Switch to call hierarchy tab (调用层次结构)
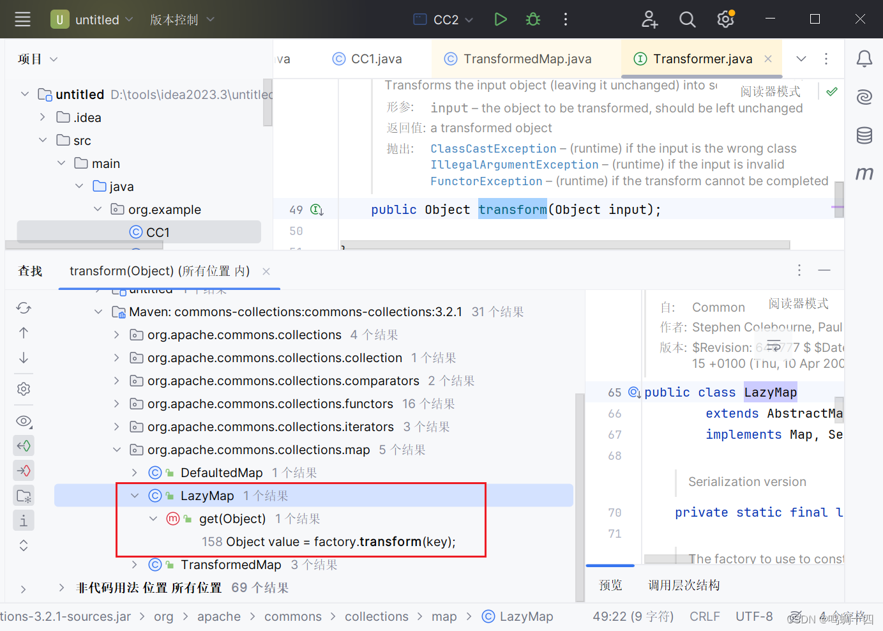 (x=684, y=585)
